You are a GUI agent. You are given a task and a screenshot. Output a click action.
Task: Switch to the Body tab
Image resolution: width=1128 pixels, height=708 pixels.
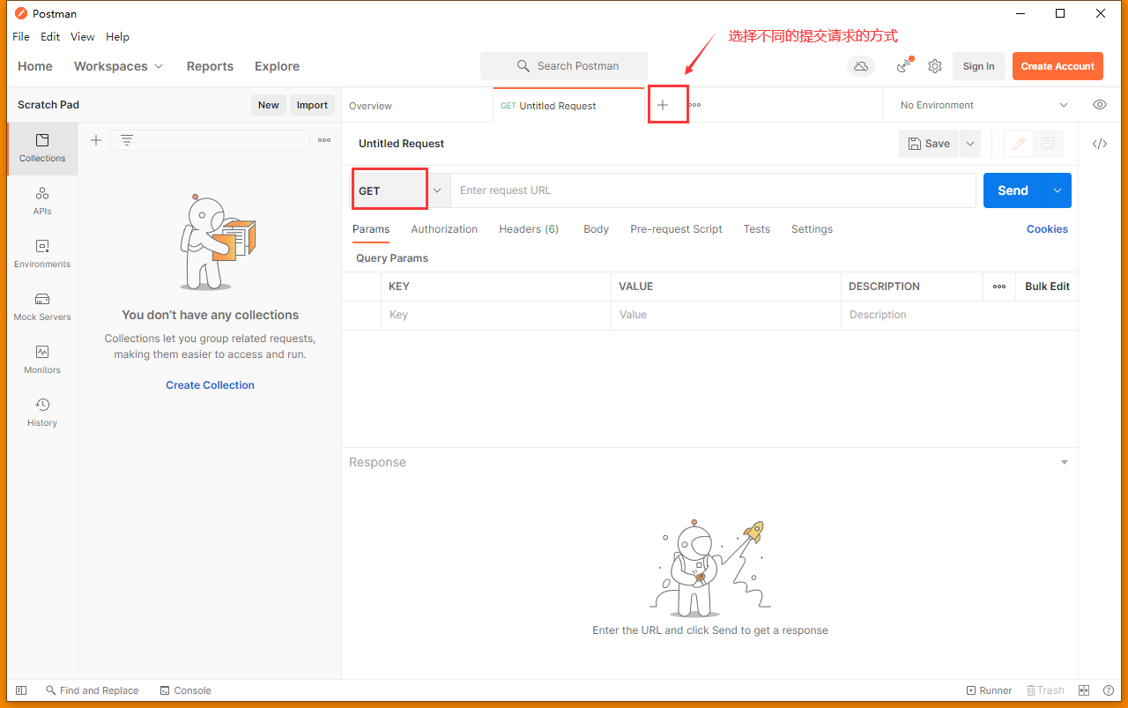596,229
